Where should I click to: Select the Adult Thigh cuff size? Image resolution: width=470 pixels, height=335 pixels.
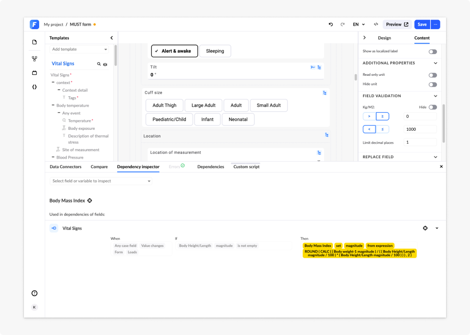click(164, 105)
